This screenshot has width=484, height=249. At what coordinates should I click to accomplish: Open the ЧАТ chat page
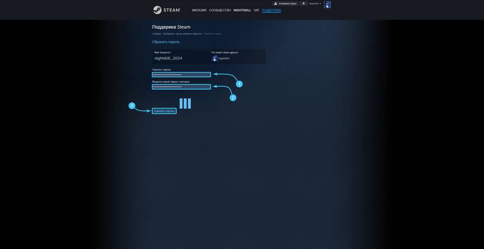click(256, 11)
